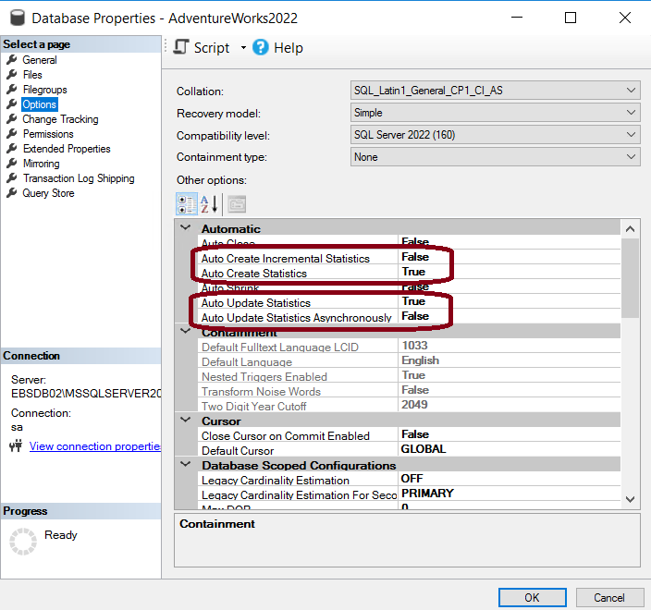Open View connection properties link
The width and height of the screenshot is (651, 610).
95,446
